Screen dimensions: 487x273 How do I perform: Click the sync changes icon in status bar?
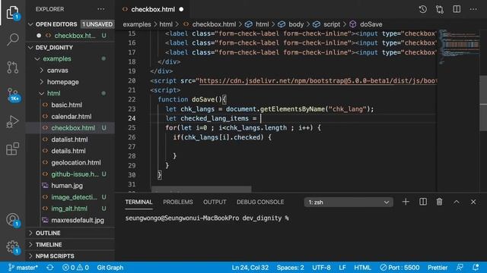click(50, 268)
